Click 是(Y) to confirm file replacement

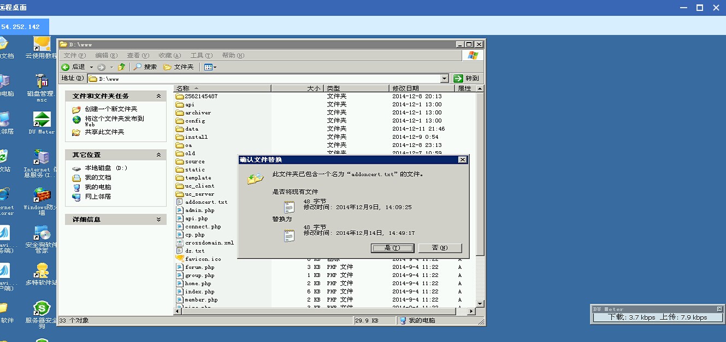point(392,247)
